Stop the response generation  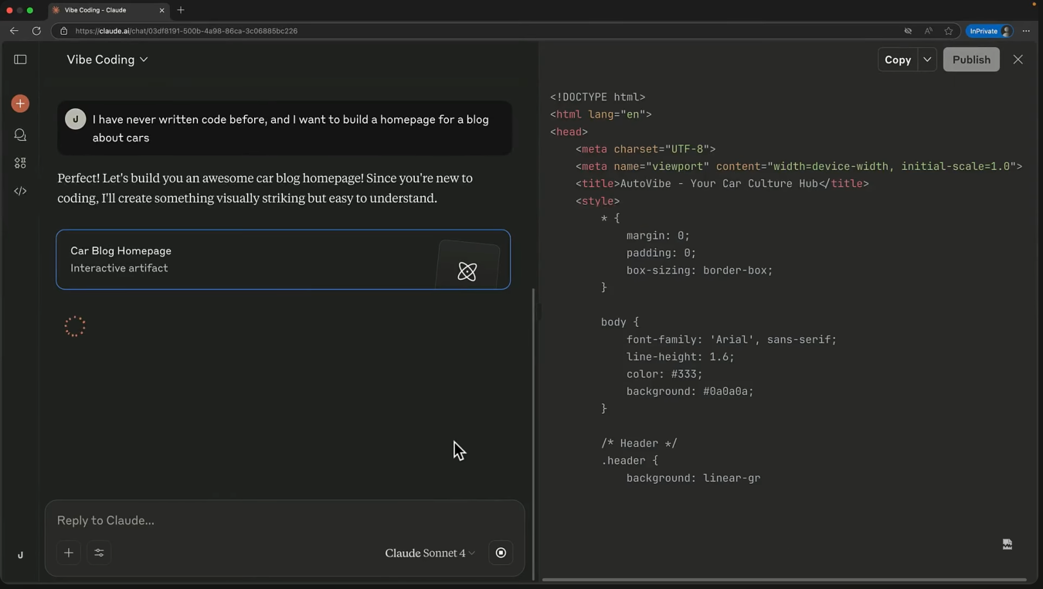coord(501,553)
